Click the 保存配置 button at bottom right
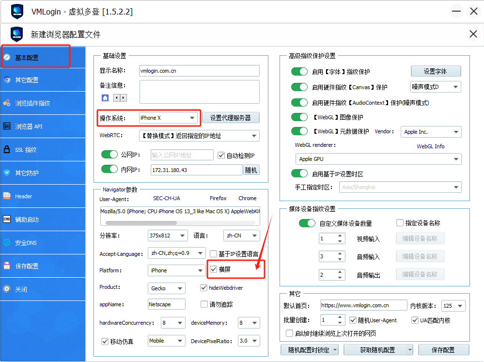Viewport: 484px width, 362px height. click(444, 350)
